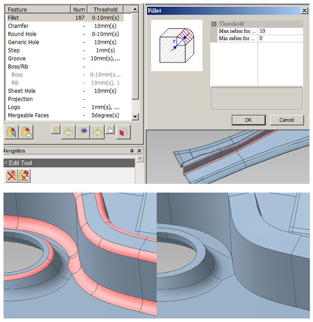Click the fillet radius diagram thumbnail

coord(176,45)
